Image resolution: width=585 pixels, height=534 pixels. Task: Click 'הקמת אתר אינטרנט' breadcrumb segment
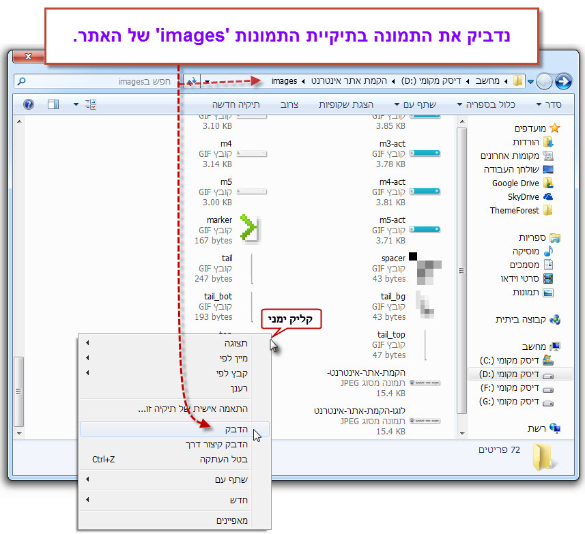tap(349, 81)
